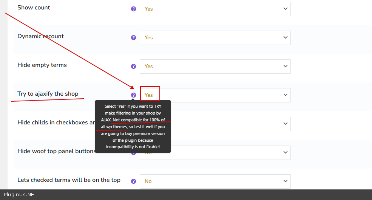This screenshot has height=200, width=372.
Task: Open the Hide empty terms dropdown
Action: click(x=215, y=67)
